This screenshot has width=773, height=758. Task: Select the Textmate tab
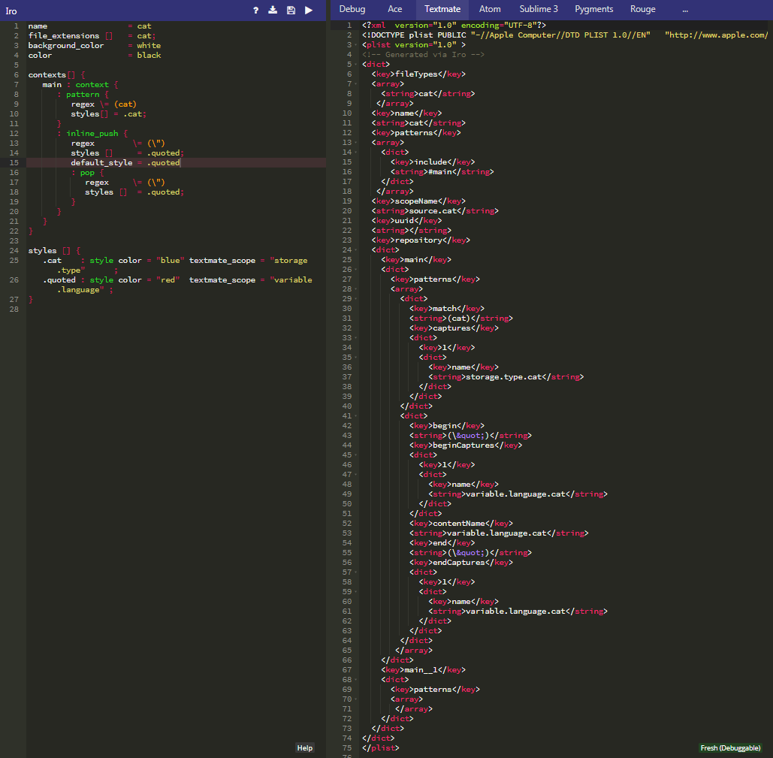(x=442, y=10)
